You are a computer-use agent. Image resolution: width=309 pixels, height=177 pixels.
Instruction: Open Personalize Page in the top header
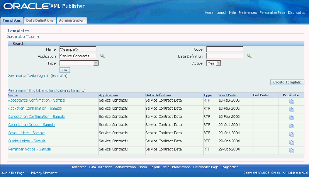[272, 13]
